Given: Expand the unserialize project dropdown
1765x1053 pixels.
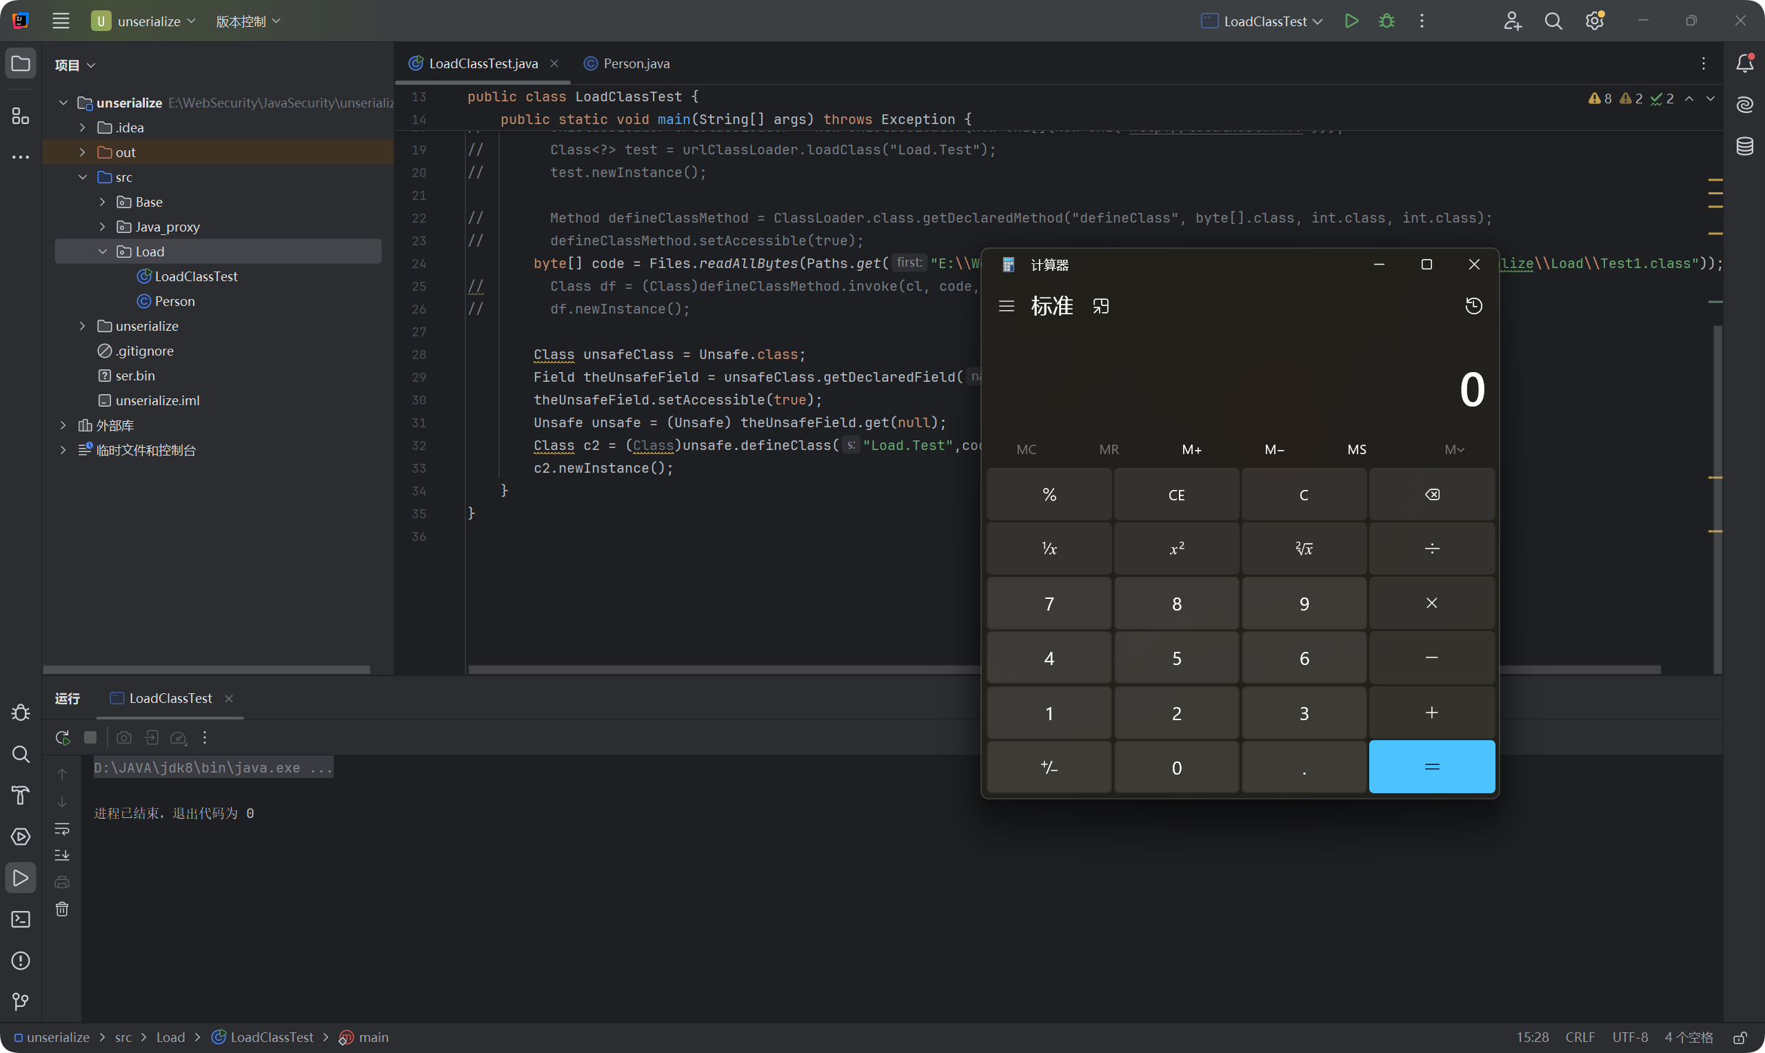Looking at the screenshot, I should coord(143,21).
